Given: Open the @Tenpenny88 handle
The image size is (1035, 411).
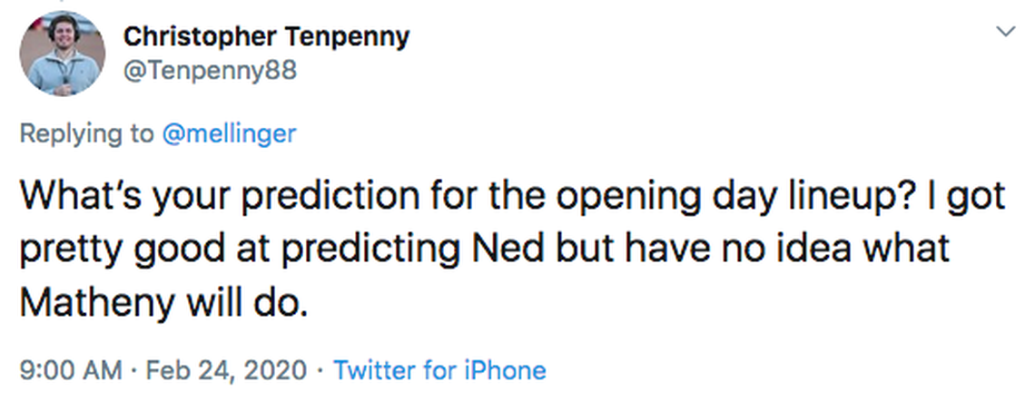Looking at the screenshot, I should (x=210, y=70).
